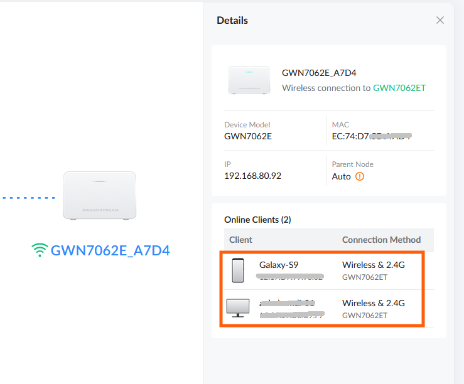
Task: Select IP address 192.168.80.92
Action: pos(252,176)
